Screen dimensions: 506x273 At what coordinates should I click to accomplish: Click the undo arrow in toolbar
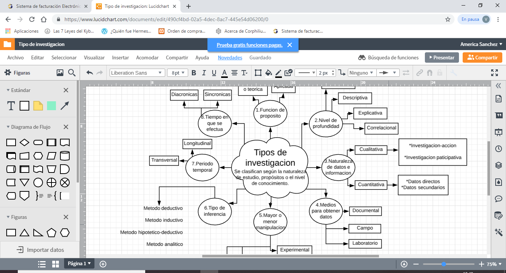pyautogui.click(x=90, y=73)
